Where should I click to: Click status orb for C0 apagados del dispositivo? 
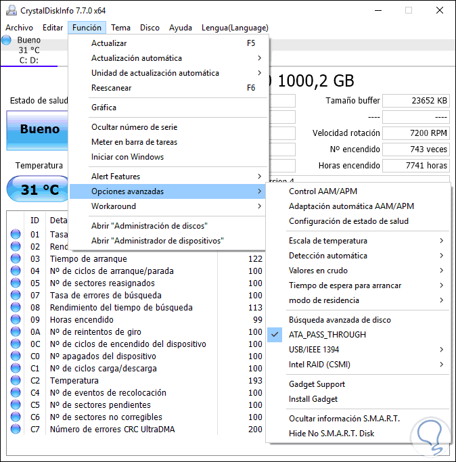(16, 356)
